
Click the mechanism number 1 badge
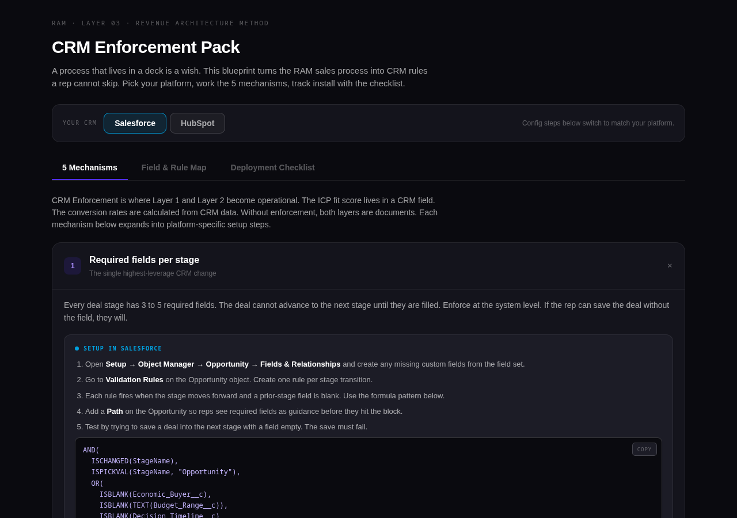point(73,266)
